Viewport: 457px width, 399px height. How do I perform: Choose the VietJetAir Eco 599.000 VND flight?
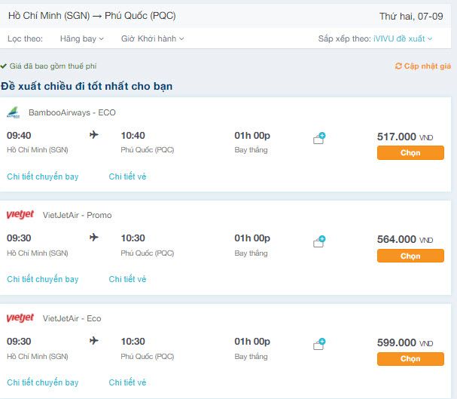(410, 359)
